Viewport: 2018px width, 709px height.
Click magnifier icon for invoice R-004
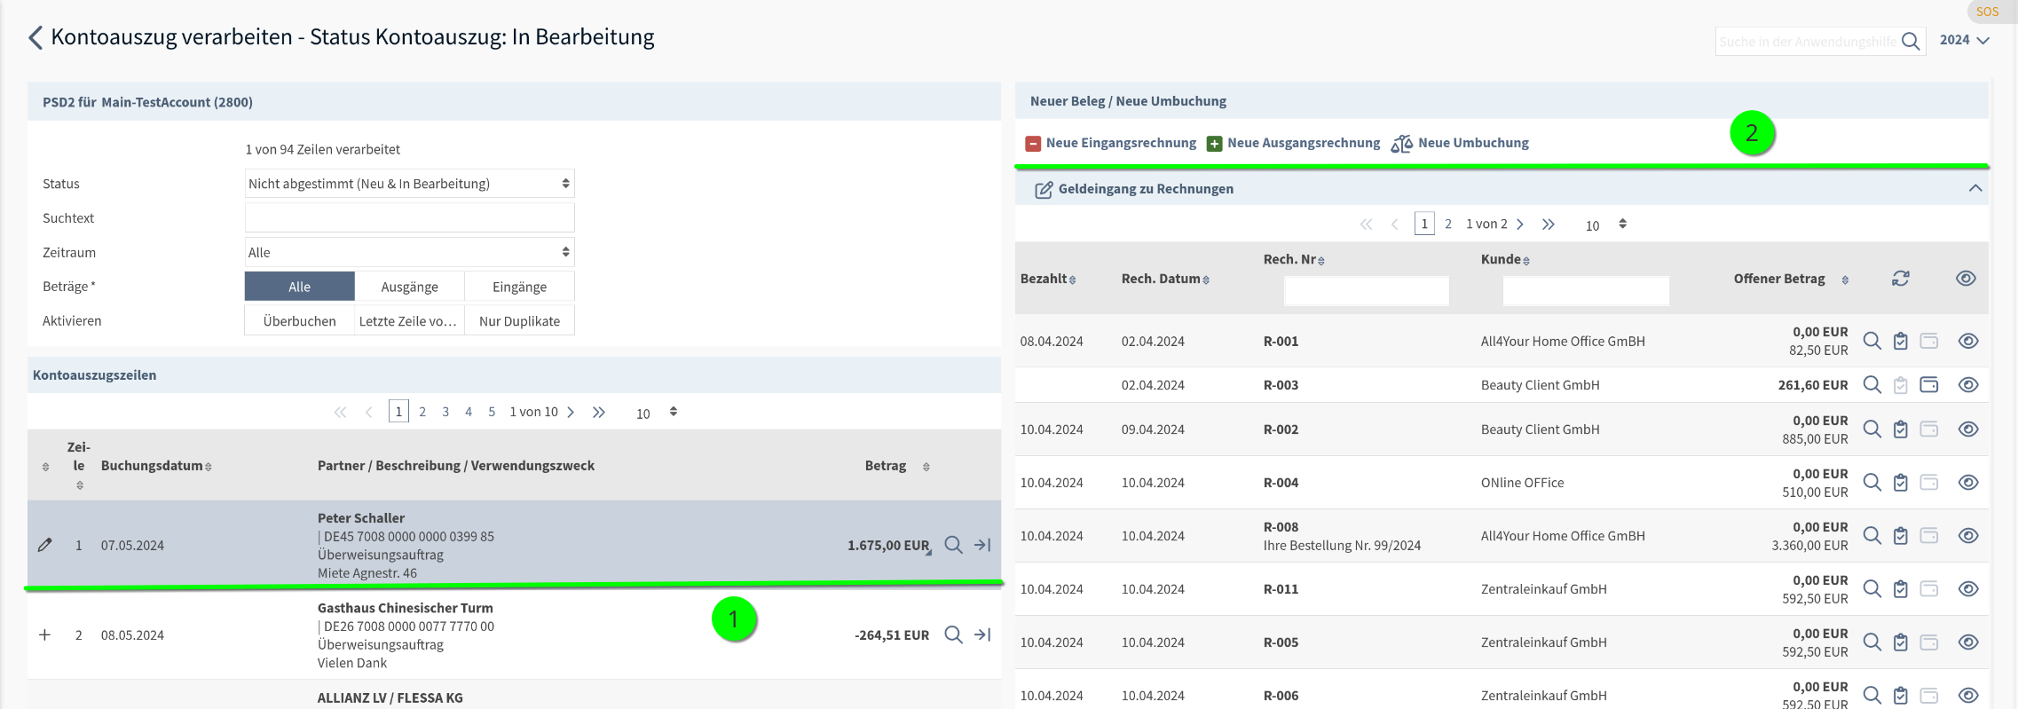pos(1872,483)
